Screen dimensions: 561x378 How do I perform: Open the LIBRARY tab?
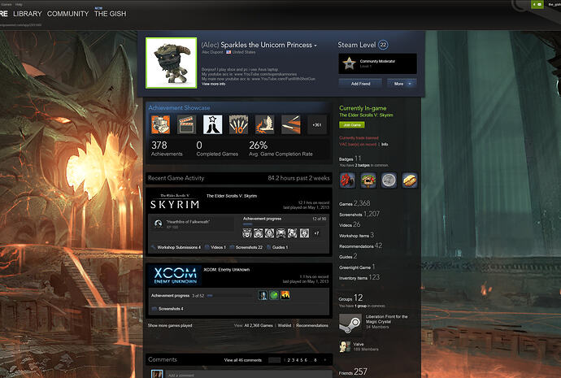tap(27, 14)
